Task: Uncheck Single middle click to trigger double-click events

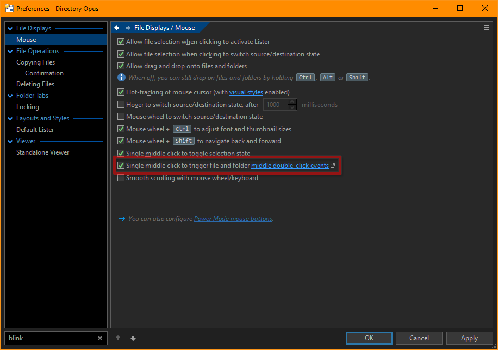Action: (x=121, y=165)
